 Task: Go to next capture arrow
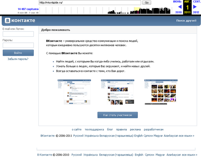click(195, 7)
